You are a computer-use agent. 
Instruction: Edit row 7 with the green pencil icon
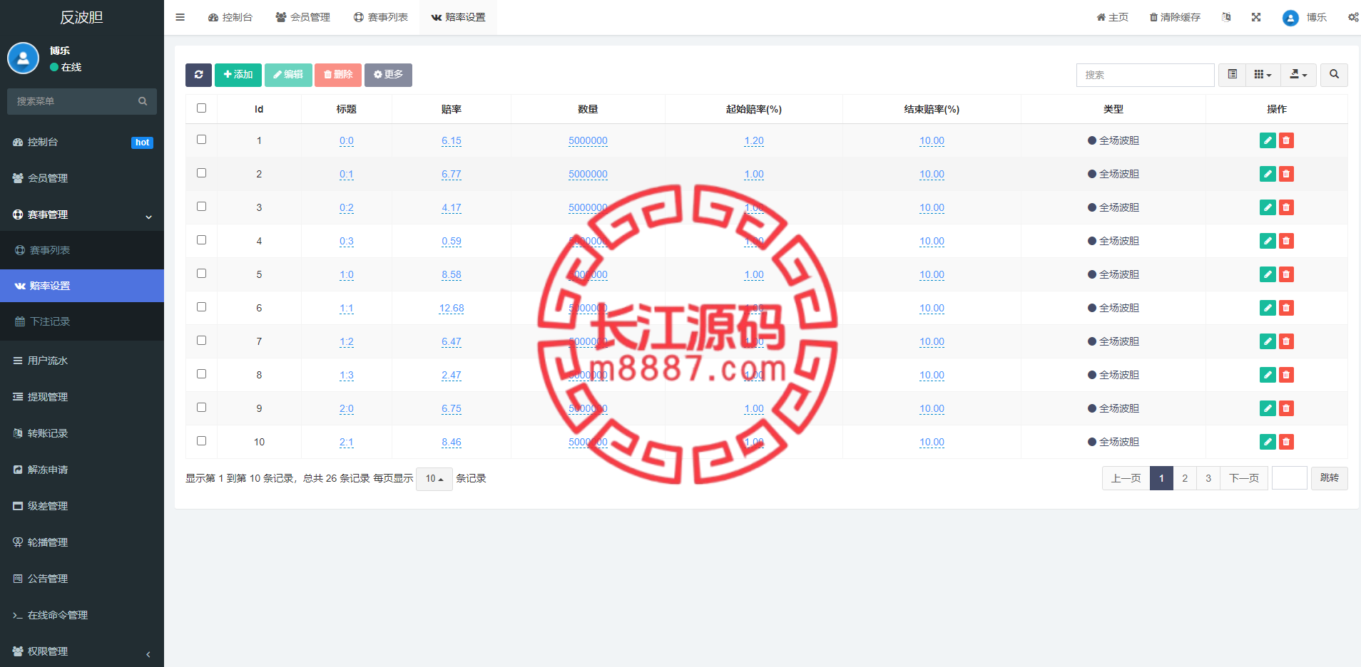pyautogui.click(x=1268, y=341)
